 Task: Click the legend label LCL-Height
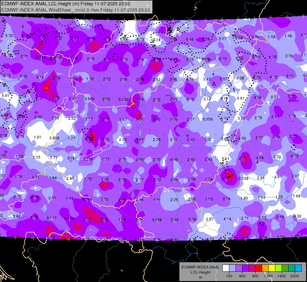pyautogui.click(x=200, y=272)
